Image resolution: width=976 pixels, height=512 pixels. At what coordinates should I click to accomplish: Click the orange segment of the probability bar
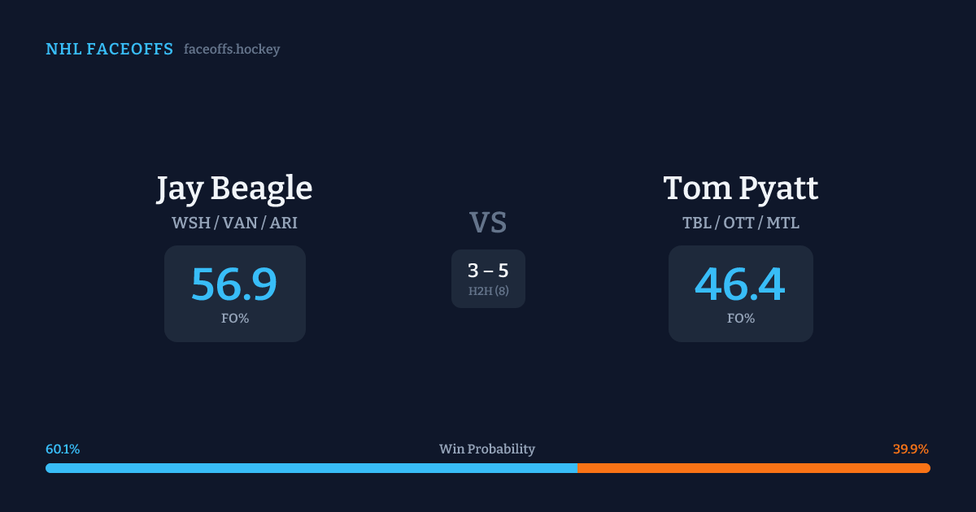pos(753,468)
